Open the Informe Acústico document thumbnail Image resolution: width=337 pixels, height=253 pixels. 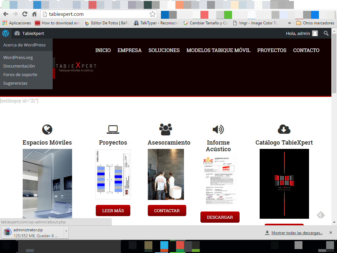click(x=219, y=181)
